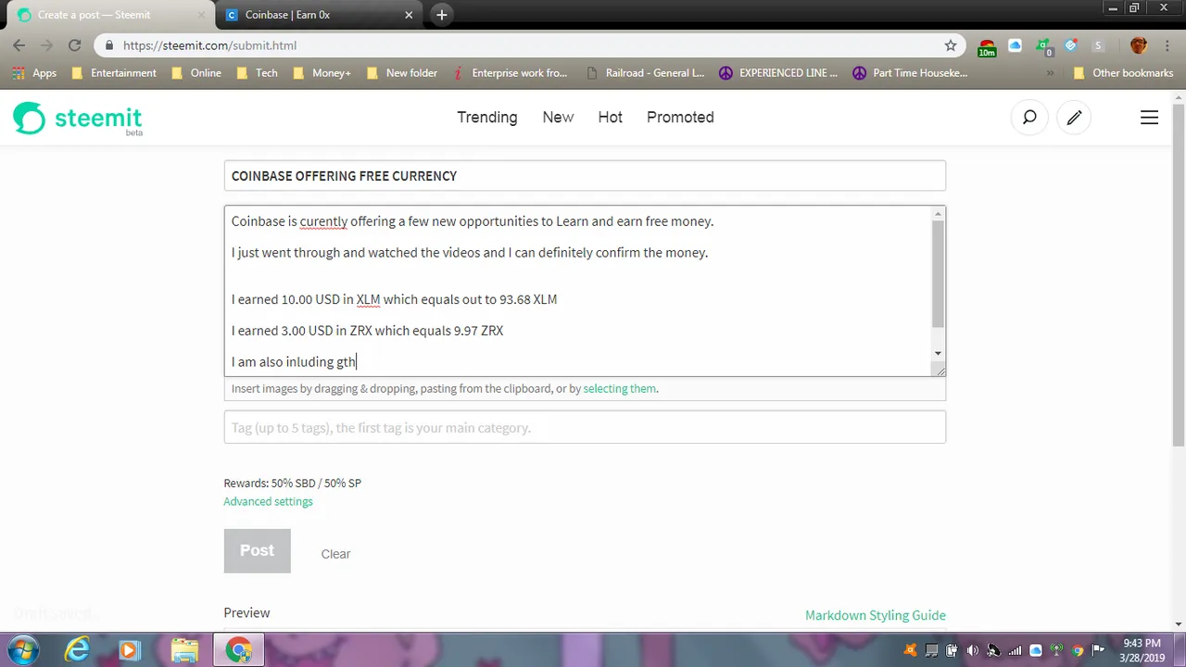Screen dimensions: 1186x667
Task: Click the text area scrollbar up arrow
Action: pyautogui.click(x=938, y=214)
